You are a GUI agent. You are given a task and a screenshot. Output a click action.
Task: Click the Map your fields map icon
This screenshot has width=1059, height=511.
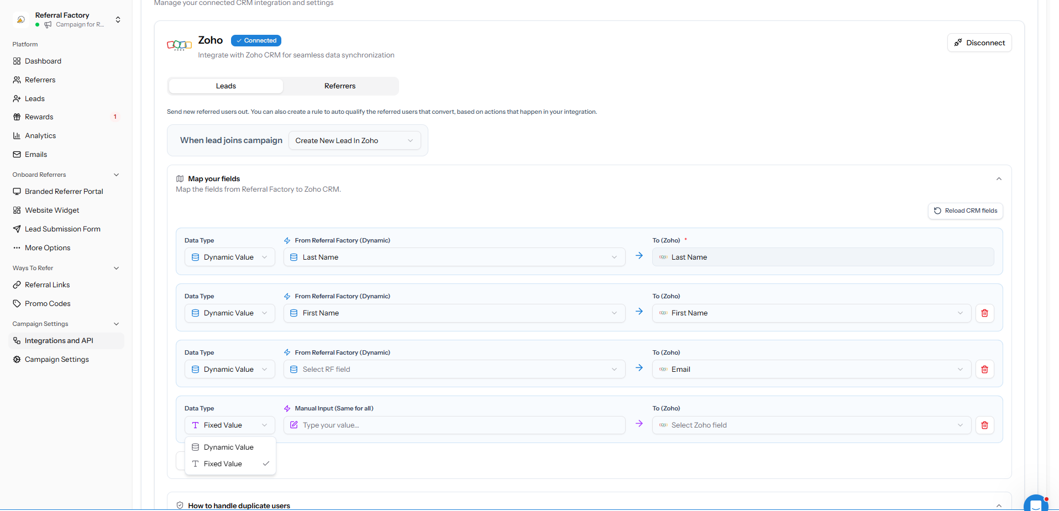click(180, 179)
